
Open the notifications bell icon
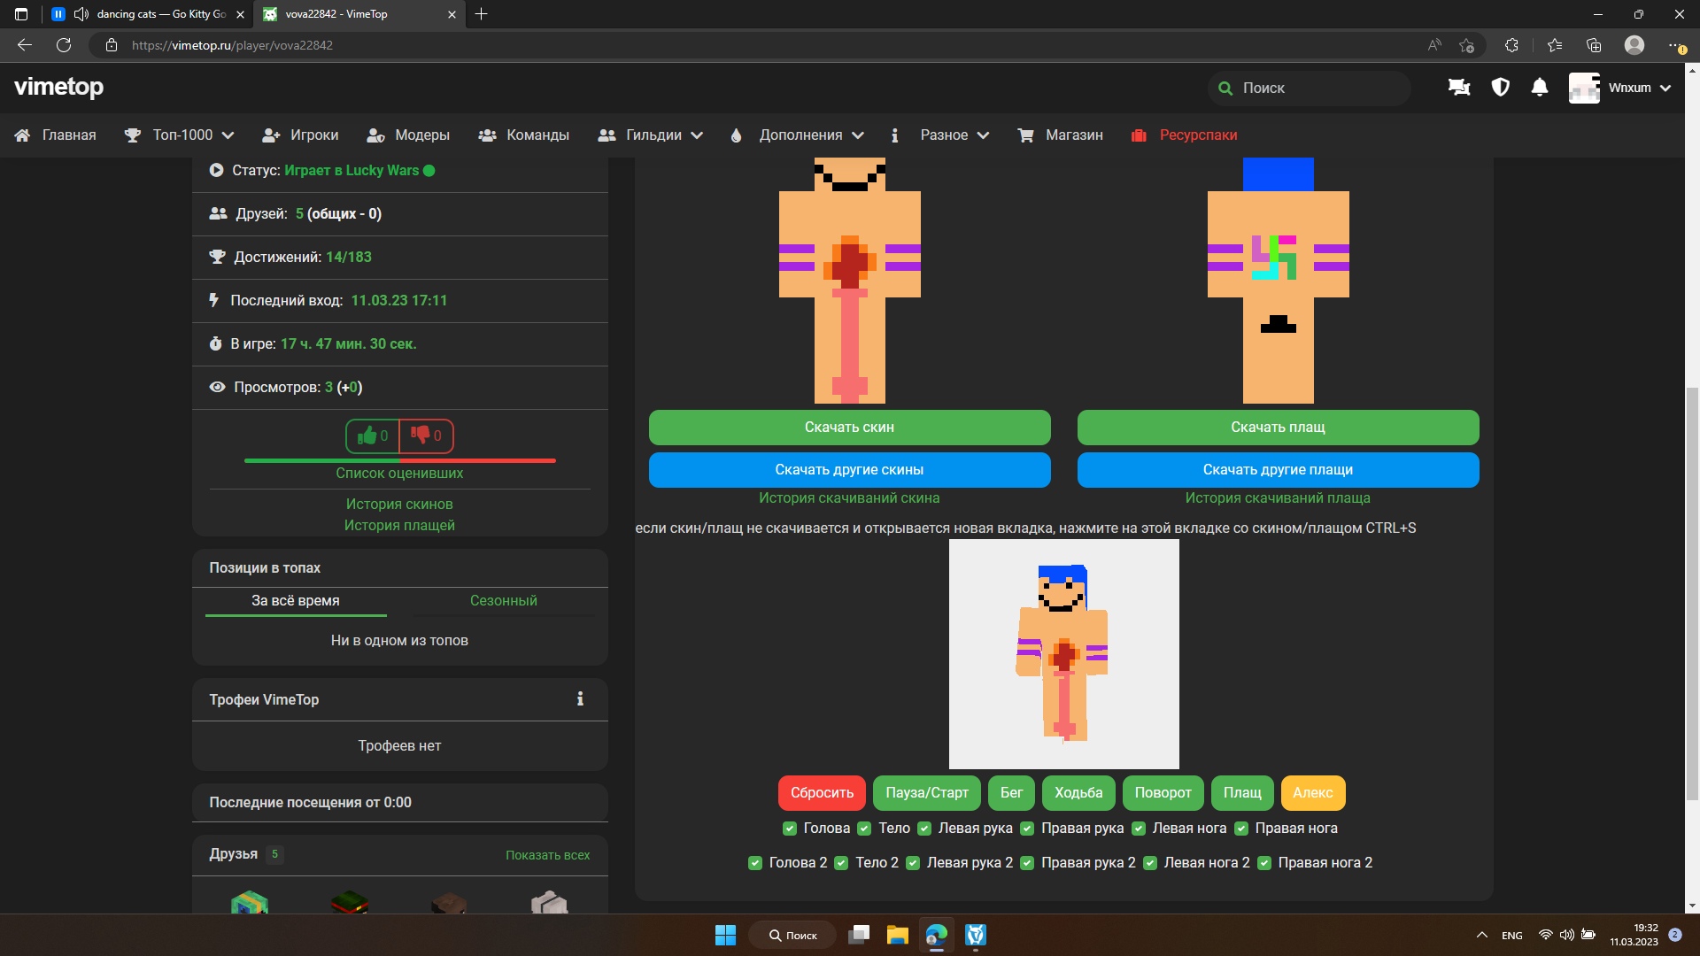pyautogui.click(x=1540, y=88)
